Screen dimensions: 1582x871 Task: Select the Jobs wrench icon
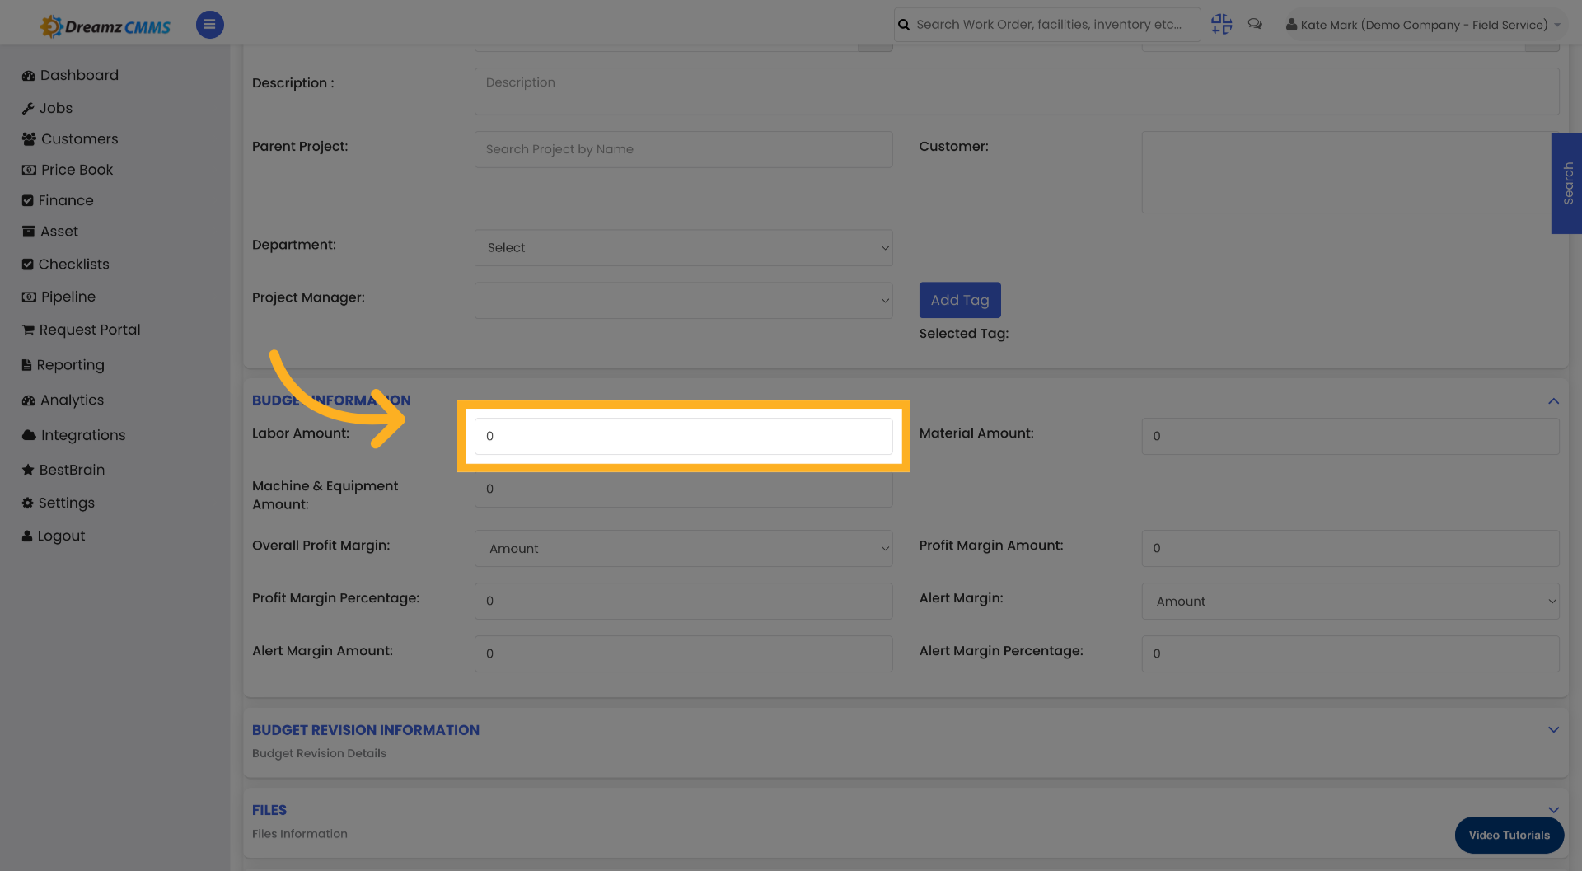coord(29,108)
